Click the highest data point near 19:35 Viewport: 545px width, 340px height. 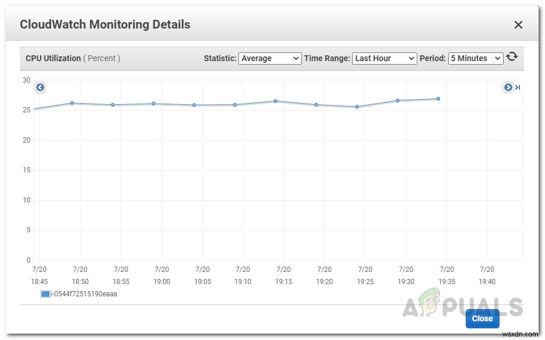pos(438,98)
